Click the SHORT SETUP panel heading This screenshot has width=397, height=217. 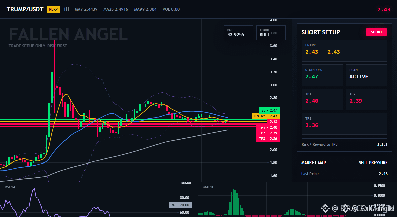tap(321, 32)
